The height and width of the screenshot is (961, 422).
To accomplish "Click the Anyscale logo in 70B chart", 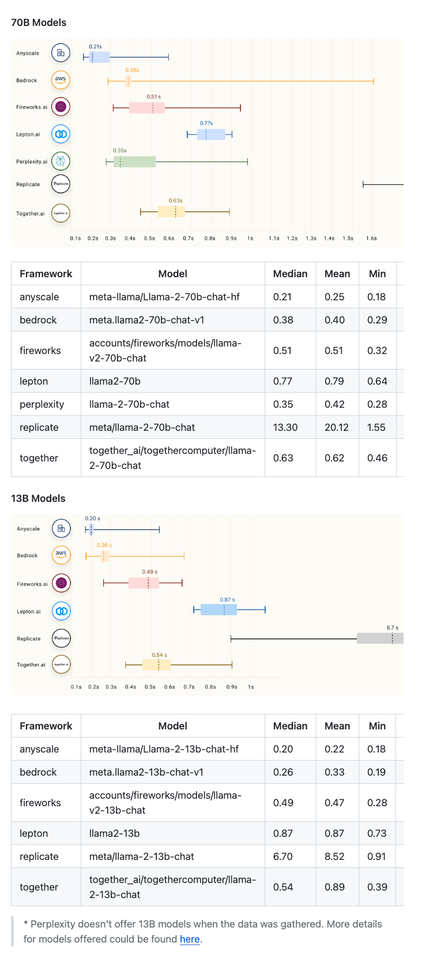I will [61, 53].
